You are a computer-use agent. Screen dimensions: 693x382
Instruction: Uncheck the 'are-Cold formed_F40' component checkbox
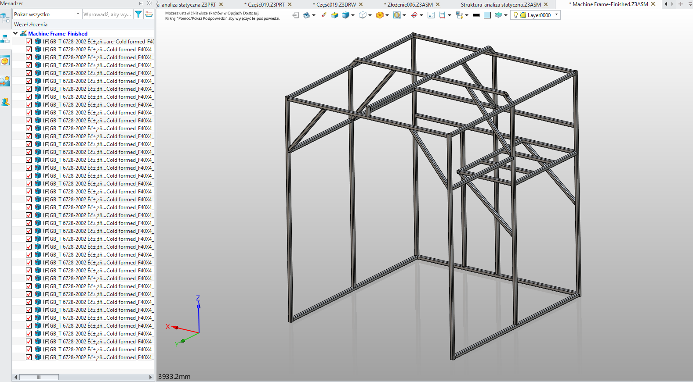pos(29,41)
